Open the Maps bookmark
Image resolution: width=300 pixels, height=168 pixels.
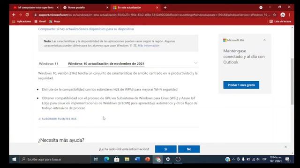point(55,21)
